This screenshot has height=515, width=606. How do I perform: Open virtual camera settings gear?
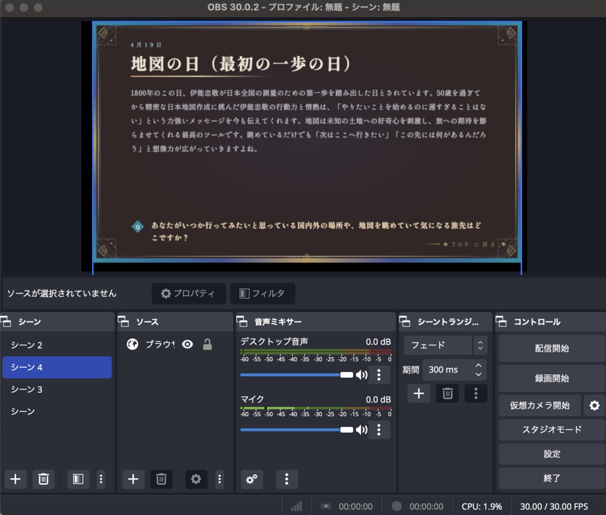(x=595, y=406)
